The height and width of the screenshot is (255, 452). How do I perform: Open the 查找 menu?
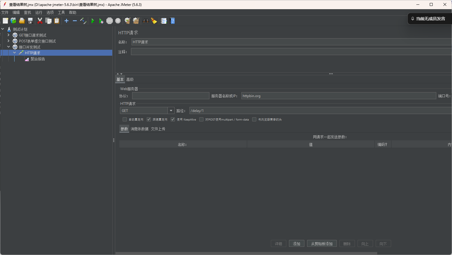28,12
